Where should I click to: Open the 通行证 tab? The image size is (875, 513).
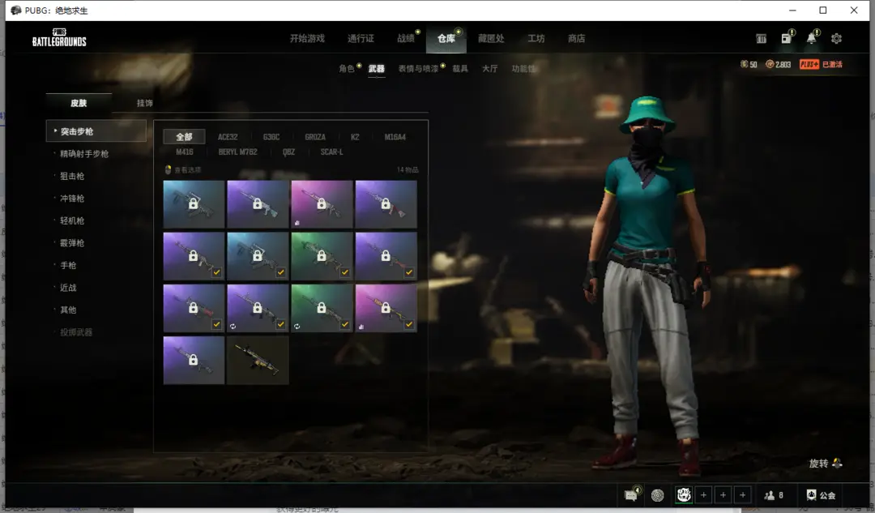pos(361,39)
